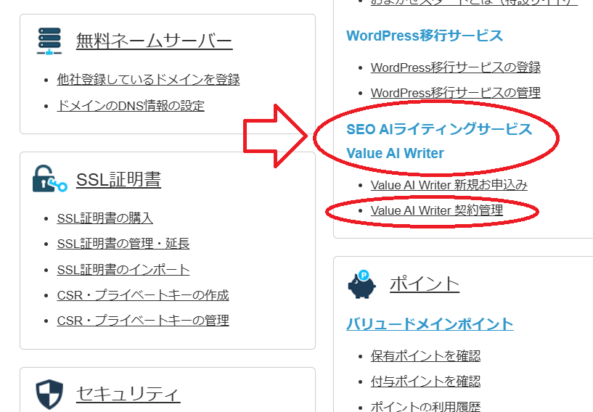This screenshot has height=412, width=593.
Task: Open WordPress移行サービスの管理 link
Action: [x=455, y=93]
